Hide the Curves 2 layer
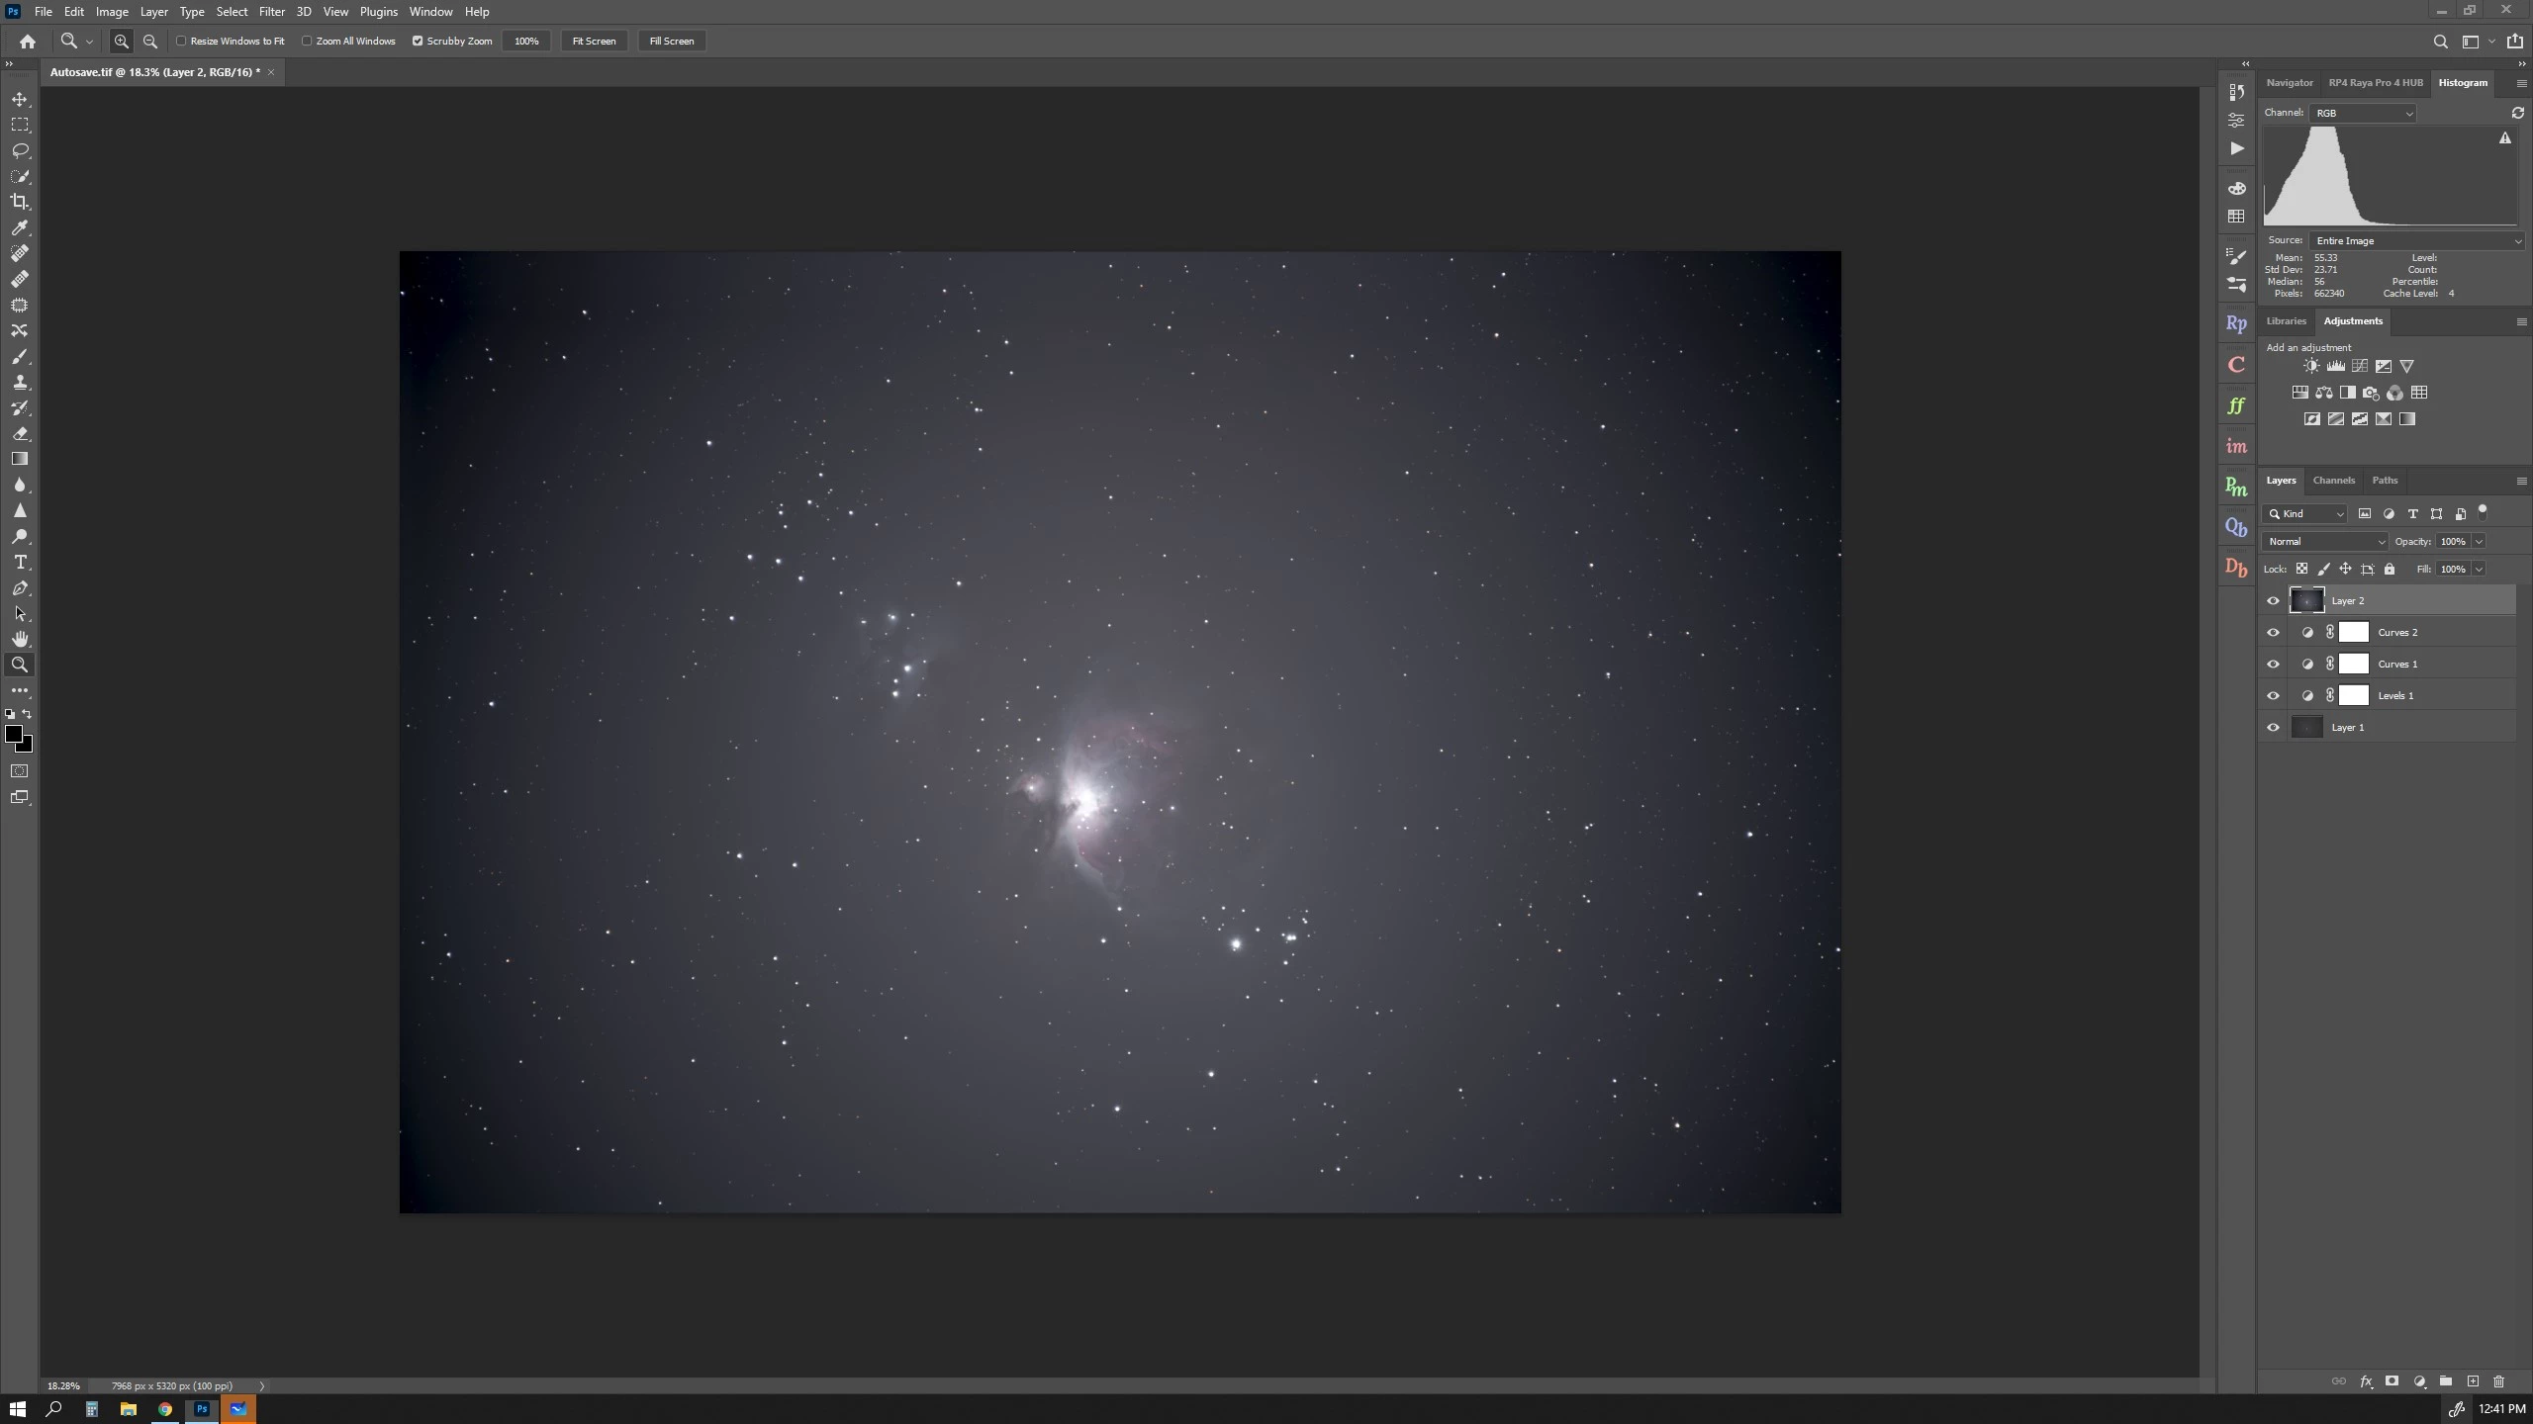This screenshot has width=2533, height=1424. 2273,632
